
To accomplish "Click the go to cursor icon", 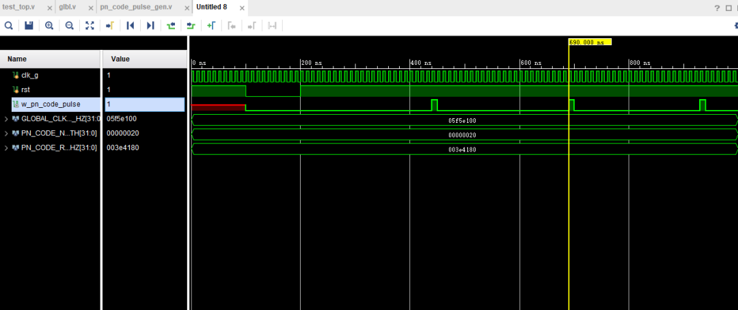I will click(x=109, y=25).
